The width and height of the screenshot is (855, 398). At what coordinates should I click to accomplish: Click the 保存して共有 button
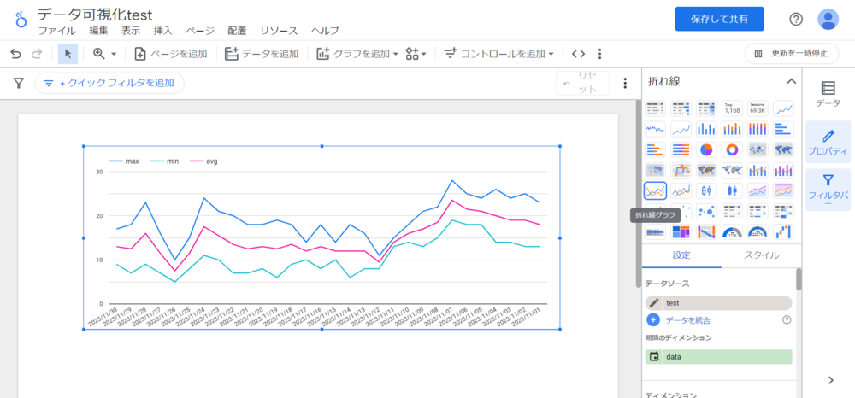[x=719, y=19]
